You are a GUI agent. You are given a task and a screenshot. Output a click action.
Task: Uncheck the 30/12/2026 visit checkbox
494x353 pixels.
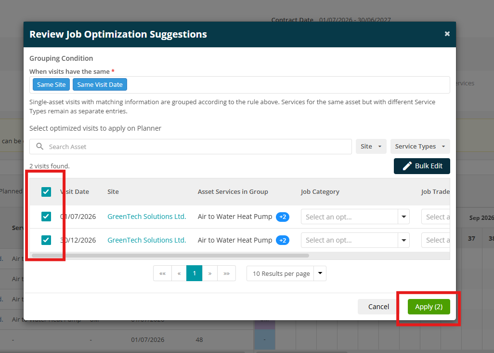(x=46, y=240)
